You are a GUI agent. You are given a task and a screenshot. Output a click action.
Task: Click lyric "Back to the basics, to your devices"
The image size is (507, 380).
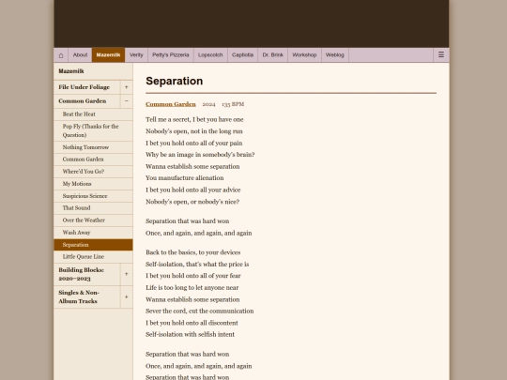pyautogui.click(x=193, y=252)
